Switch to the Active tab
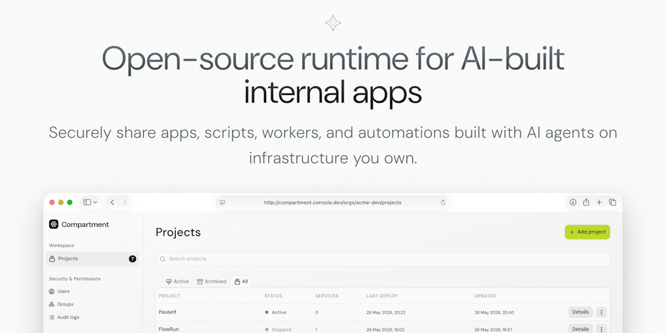 click(177, 281)
